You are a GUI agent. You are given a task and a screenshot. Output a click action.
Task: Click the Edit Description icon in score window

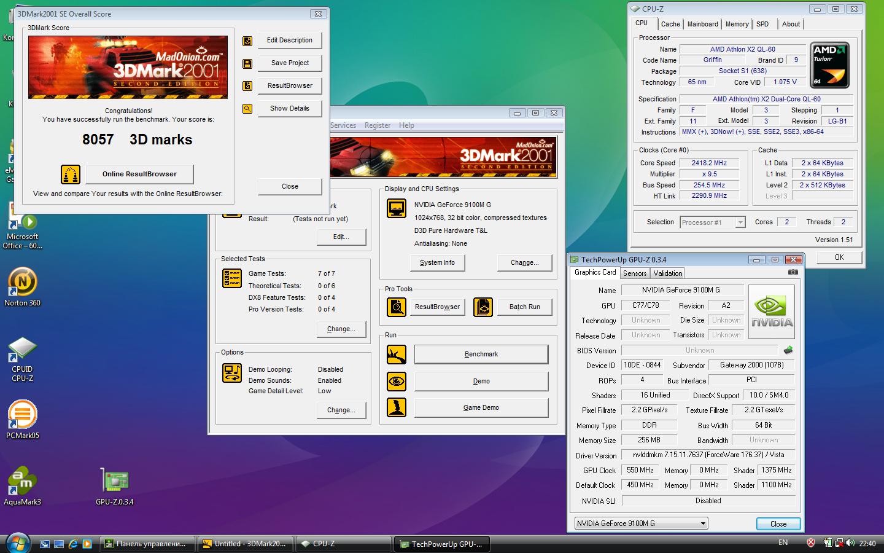click(x=247, y=41)
